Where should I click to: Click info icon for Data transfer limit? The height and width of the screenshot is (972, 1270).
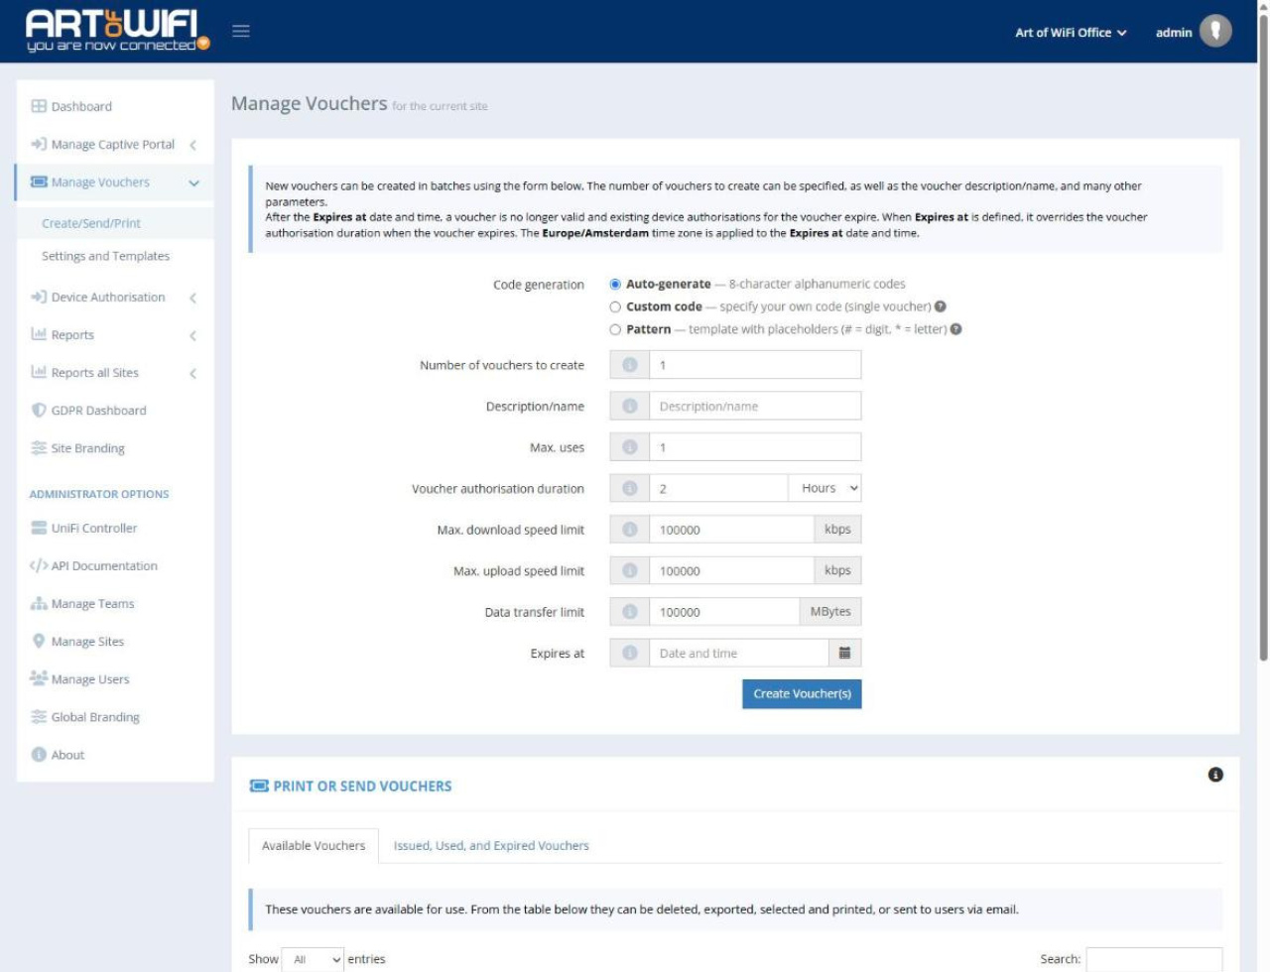(x=629, y=612)
